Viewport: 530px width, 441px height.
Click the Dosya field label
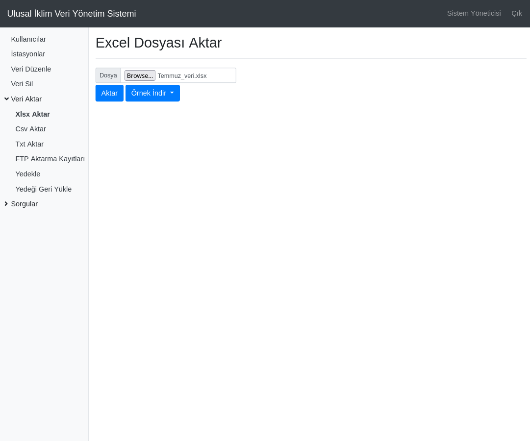click(x=108, y=75)
